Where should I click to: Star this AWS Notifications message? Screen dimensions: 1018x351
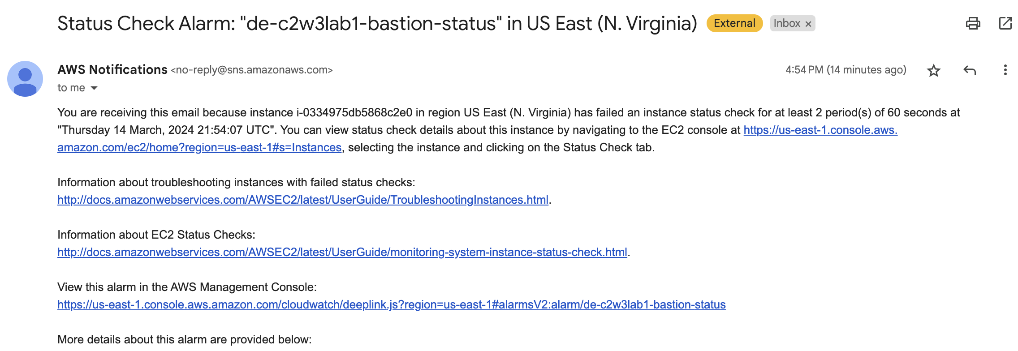click(934, 70)
